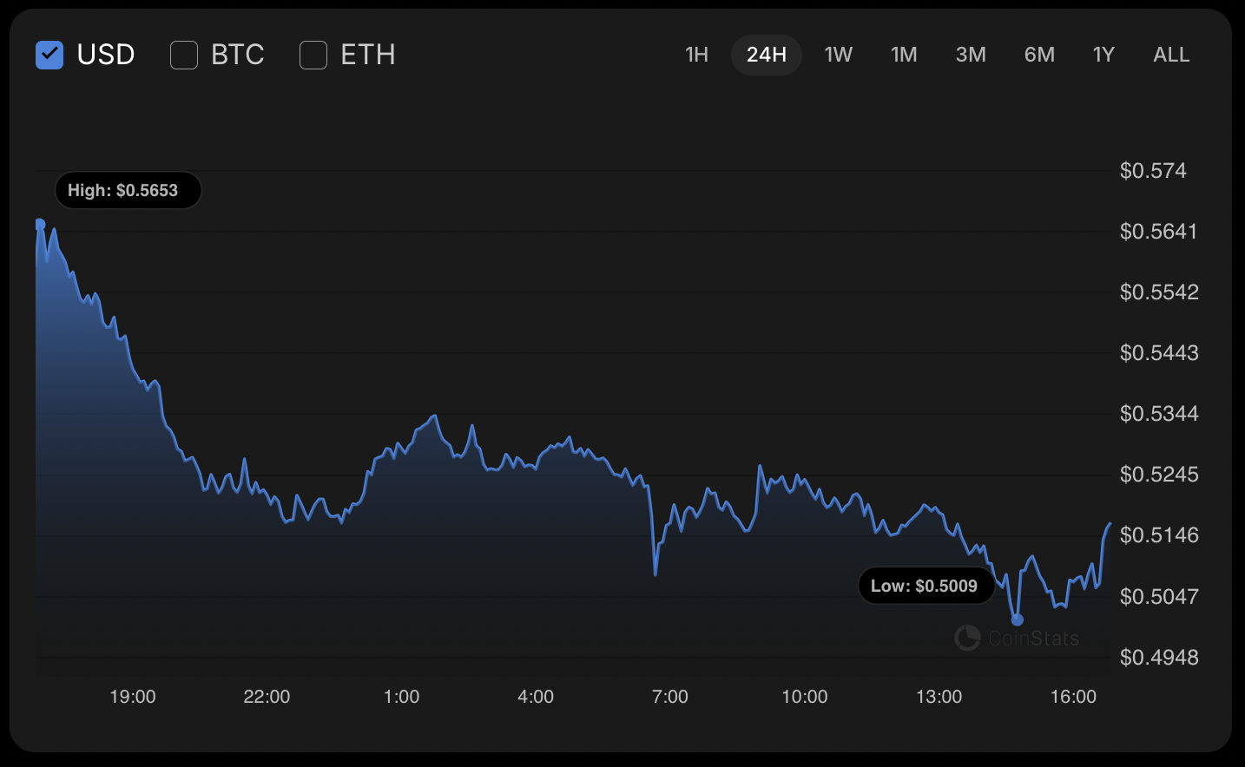This screenshot has height=767, width=1245.
Task: Change the chart to 1M range
Action: pyautogui.click(x=904, y=55)
